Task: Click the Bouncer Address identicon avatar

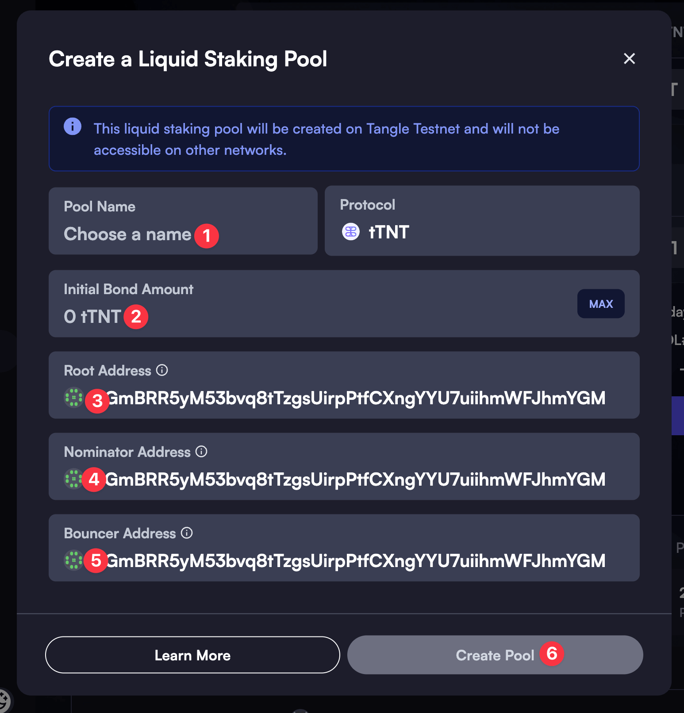Action: (x=73, y=561)
